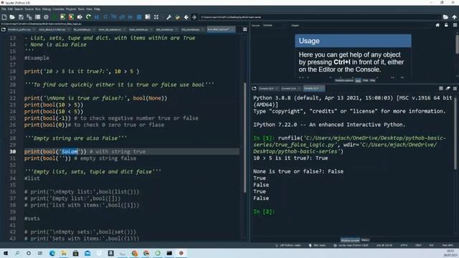The image size is (459, 258).
Task: Open the Edit menu
Action: (10, 9)
